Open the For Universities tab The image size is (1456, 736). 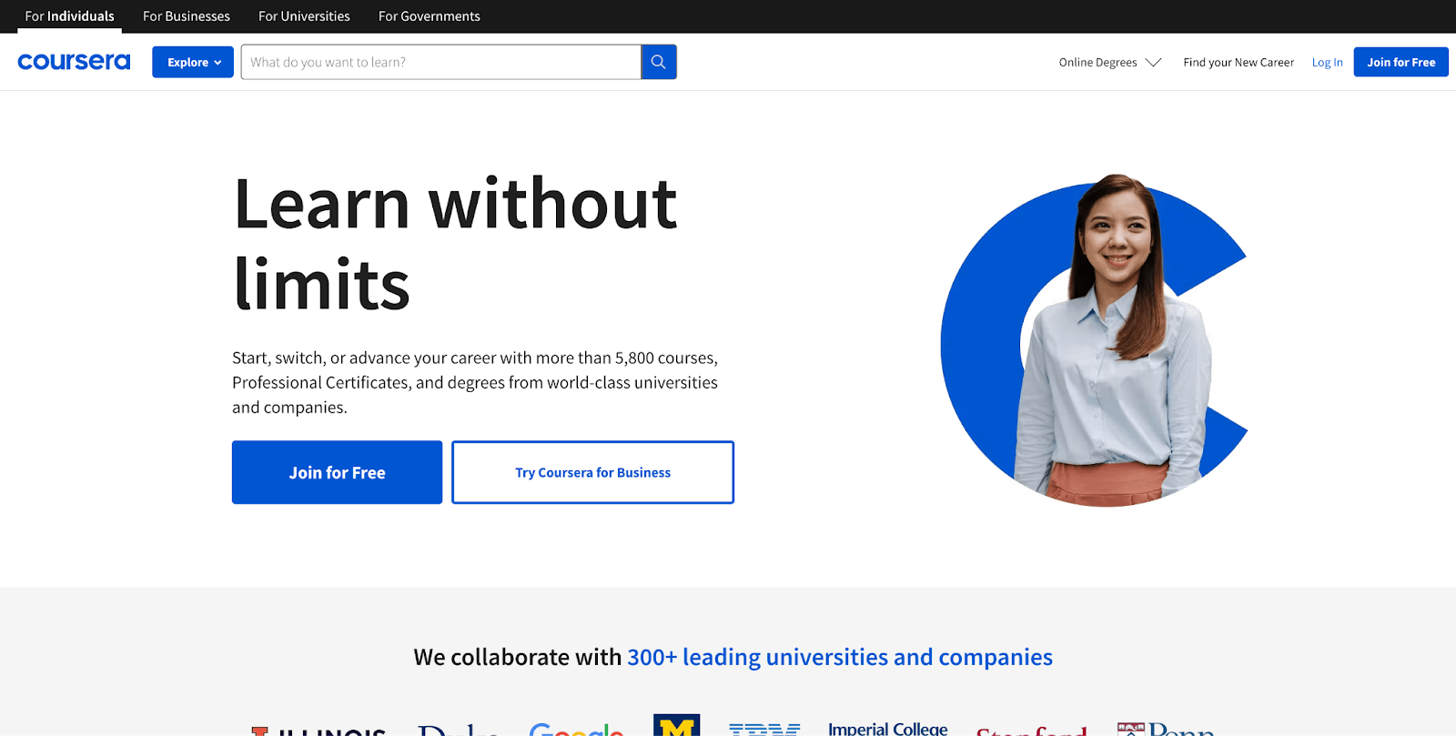304,16
